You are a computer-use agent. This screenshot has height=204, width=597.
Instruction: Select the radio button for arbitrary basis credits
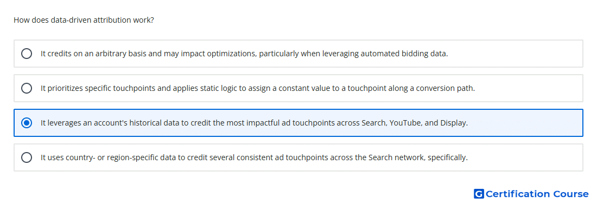27,54
